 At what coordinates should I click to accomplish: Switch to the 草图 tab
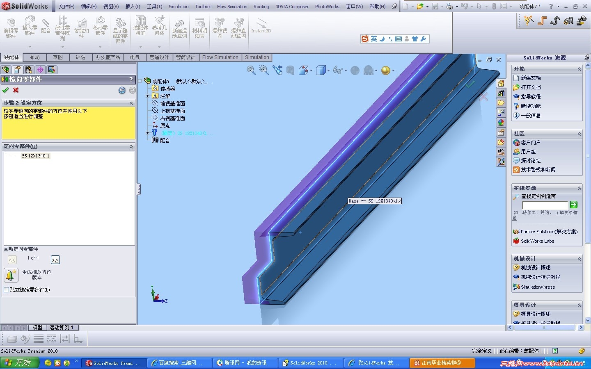[58, 57]
